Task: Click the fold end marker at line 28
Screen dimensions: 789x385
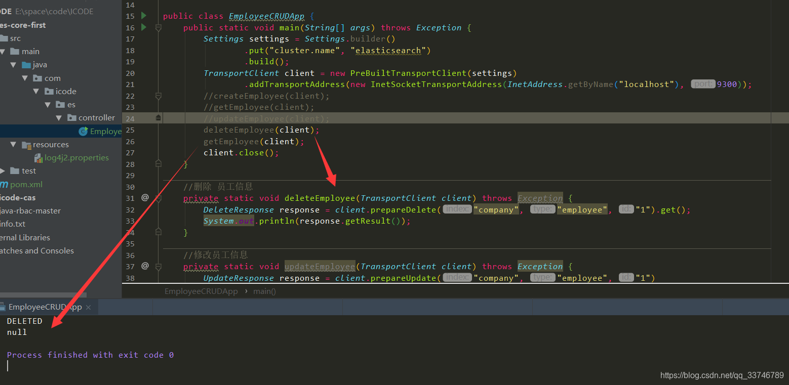Action: (x=159, y=163)
